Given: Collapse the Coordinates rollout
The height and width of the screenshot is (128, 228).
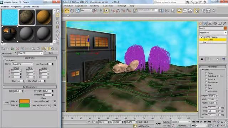Looking at the screenshot, I should tap(30, 58).
